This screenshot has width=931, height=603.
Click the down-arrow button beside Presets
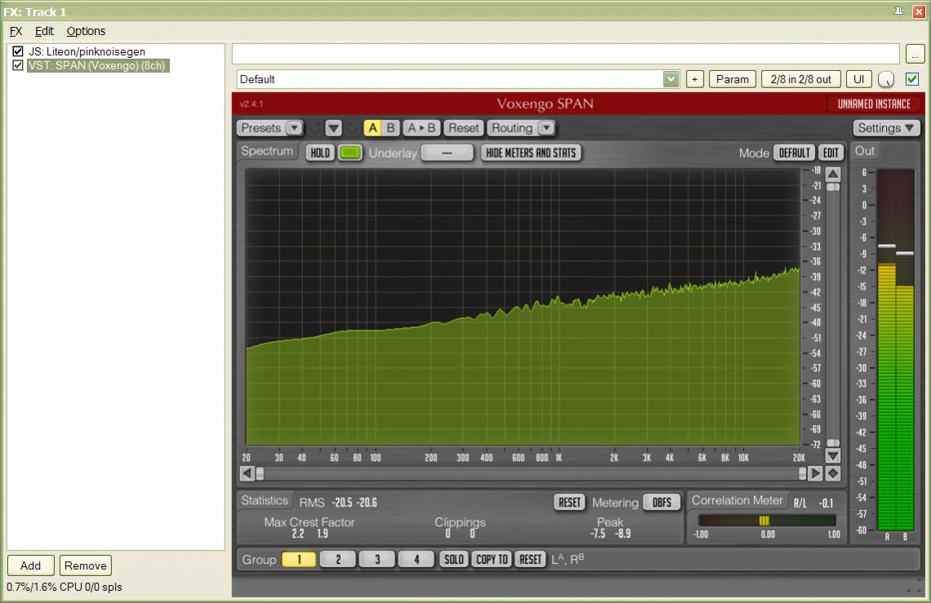pos(334,127)
